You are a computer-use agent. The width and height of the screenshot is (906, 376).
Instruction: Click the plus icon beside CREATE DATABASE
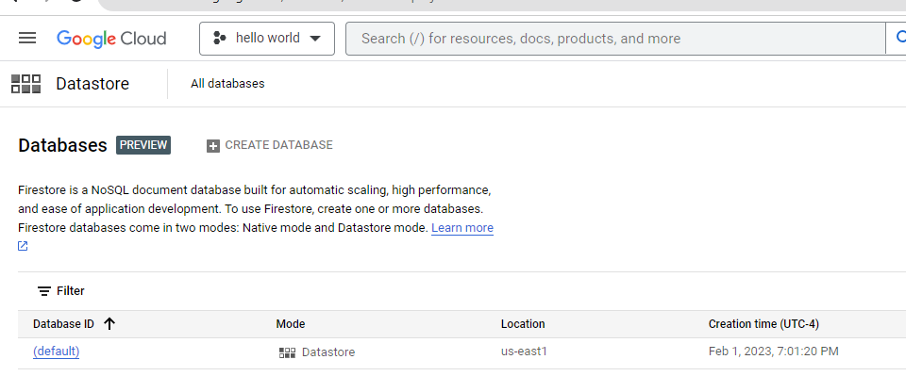coord(213,146)
